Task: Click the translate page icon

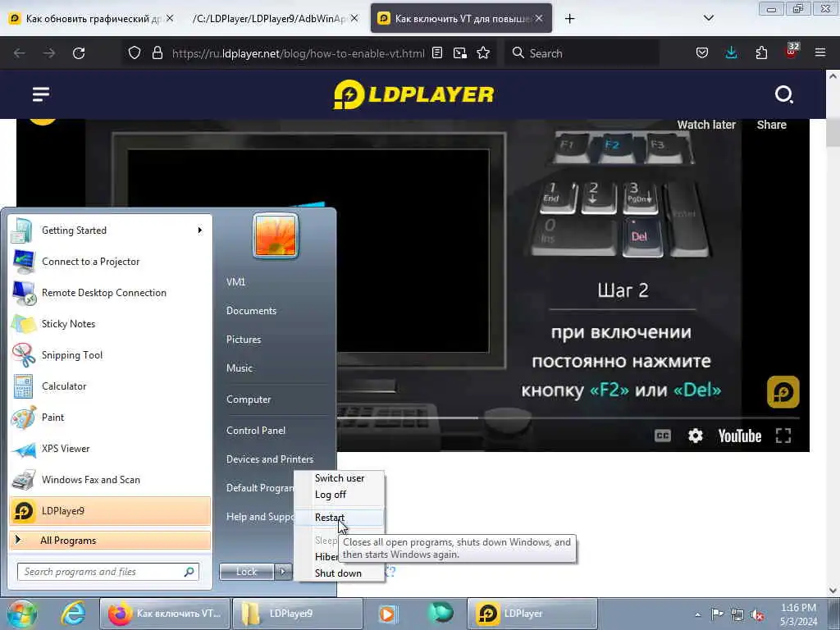Action: 459,53
